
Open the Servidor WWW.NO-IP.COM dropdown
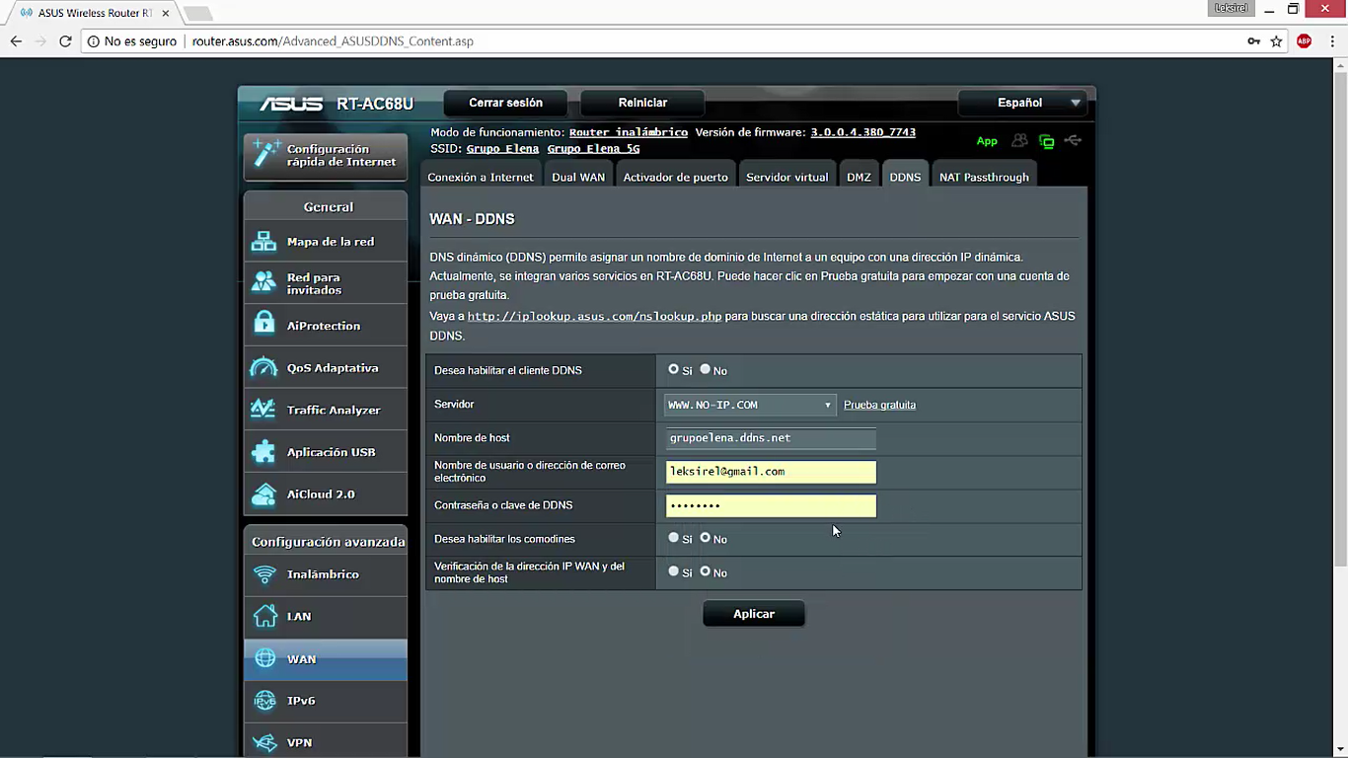click(750, 405)
